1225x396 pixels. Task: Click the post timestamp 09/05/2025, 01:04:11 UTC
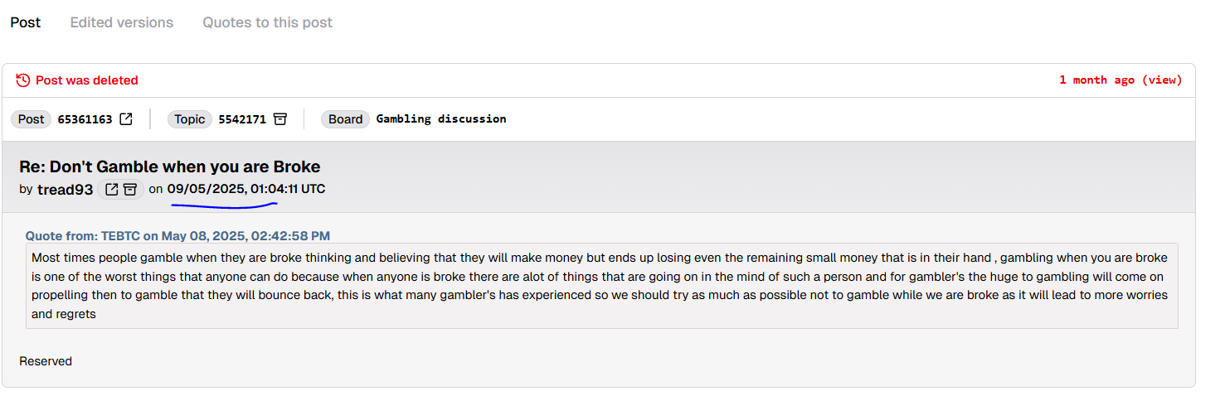click(246, 189)
